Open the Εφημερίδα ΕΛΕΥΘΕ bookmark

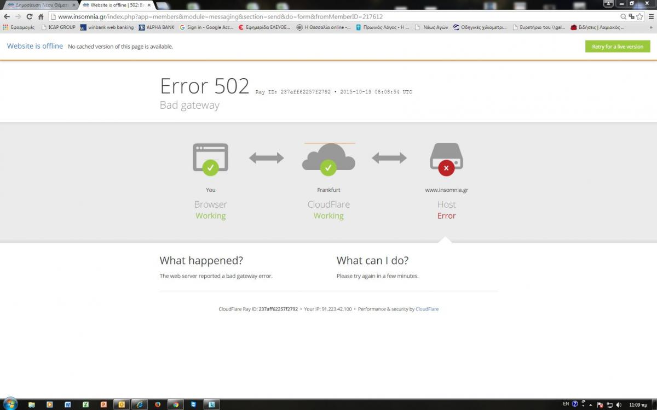(264, 27)
